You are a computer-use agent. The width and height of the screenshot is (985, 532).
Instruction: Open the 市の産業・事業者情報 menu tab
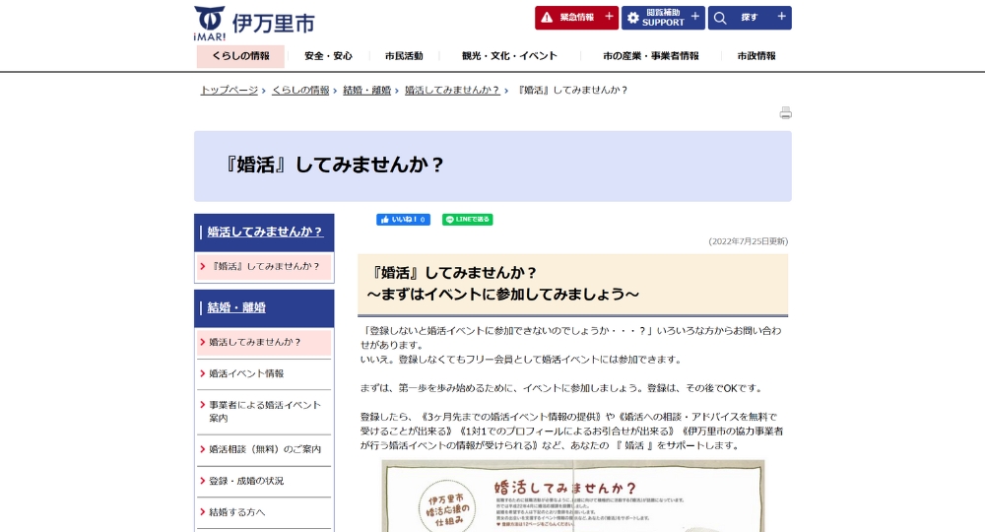coord(651,56)
